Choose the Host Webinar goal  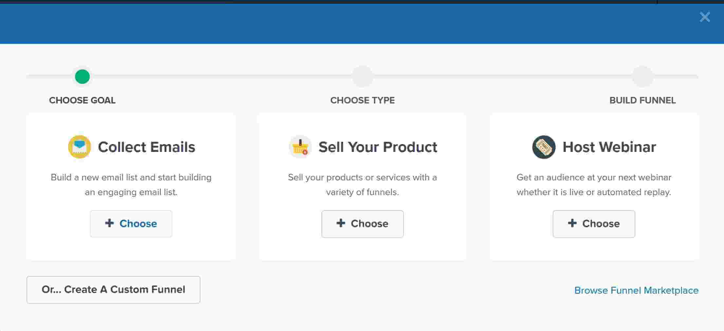click(x=594, y=224)
